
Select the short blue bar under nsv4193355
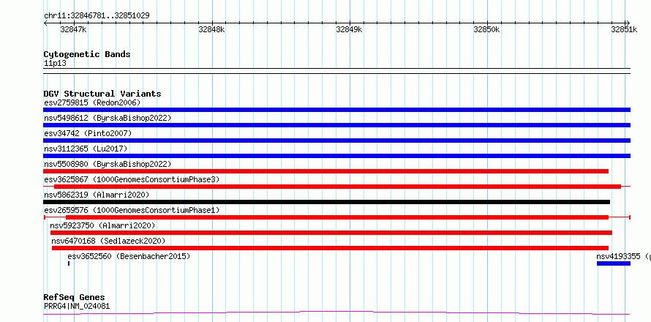tap(614, 263)
